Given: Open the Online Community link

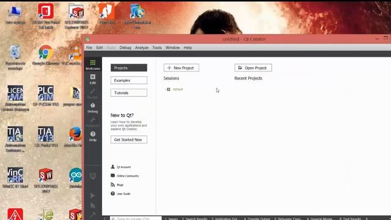Looking at the screenshot, I should pos(128,176).
